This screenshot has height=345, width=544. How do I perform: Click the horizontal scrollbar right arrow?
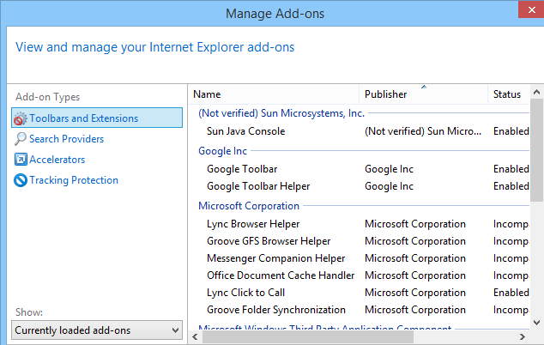523,336
